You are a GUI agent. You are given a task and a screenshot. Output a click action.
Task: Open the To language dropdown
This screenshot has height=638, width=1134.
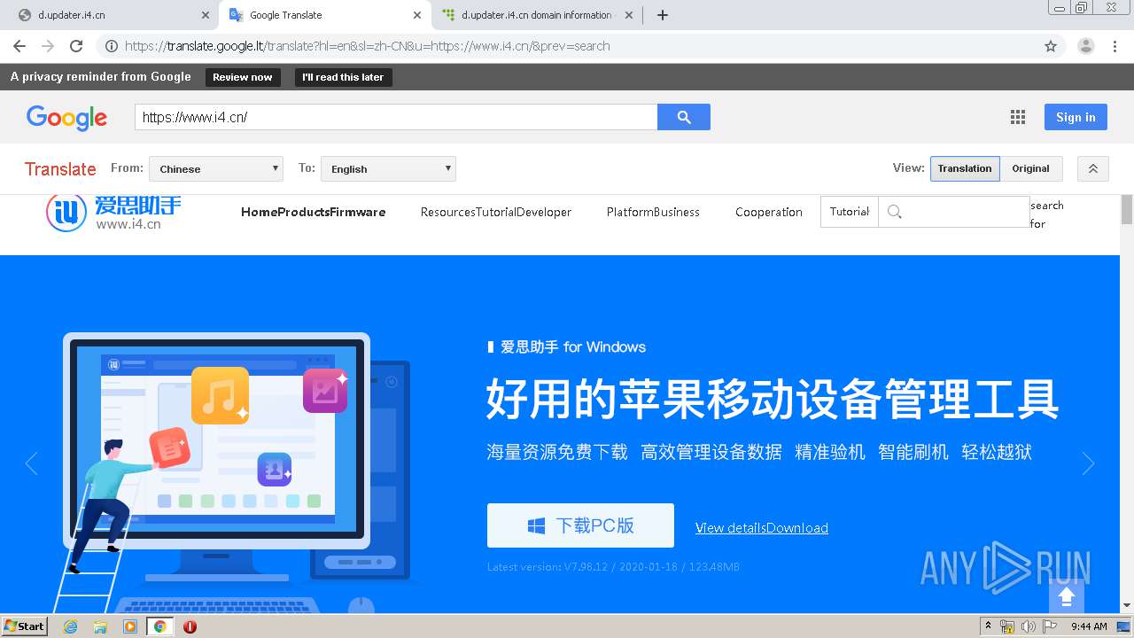[x=388, y=168]
